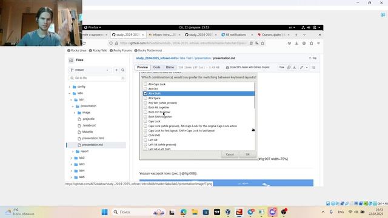
Task: Open study_2024-2025_infosec-intro breadcrumb link
Action: pyautogui.click(x=157, y=58)
